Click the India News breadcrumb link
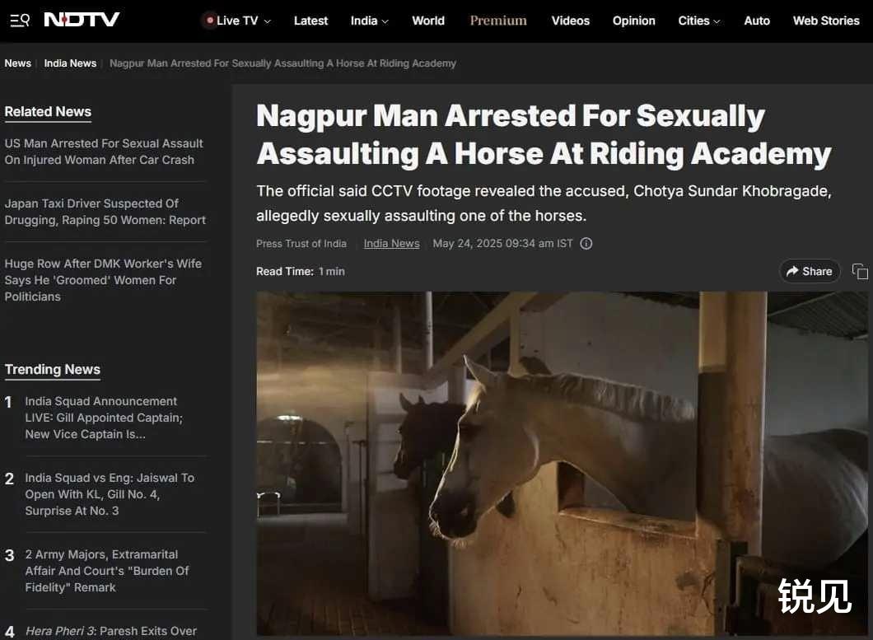The height and width of the screenshot is (640, 873). [70, 63]
